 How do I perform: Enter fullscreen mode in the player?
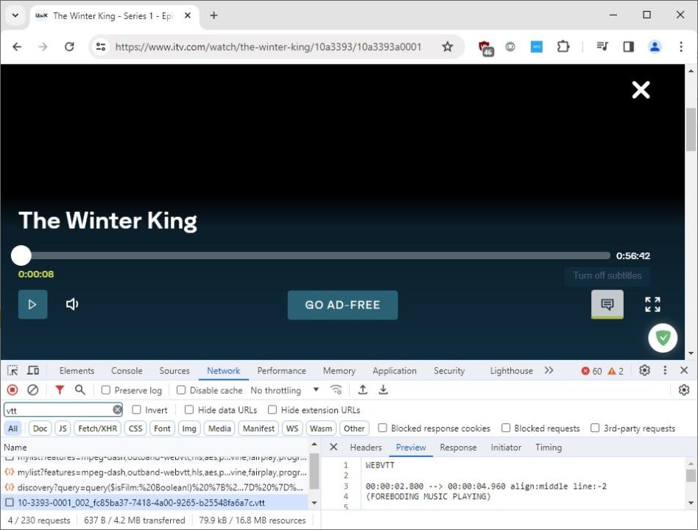tap(652, 304)
